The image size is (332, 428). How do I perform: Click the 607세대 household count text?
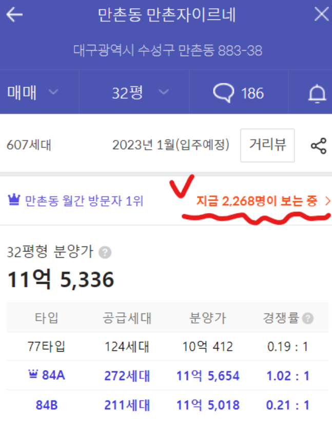(29, 145)
